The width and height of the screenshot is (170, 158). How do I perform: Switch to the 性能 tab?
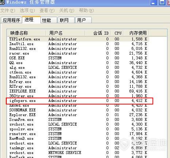49,20
